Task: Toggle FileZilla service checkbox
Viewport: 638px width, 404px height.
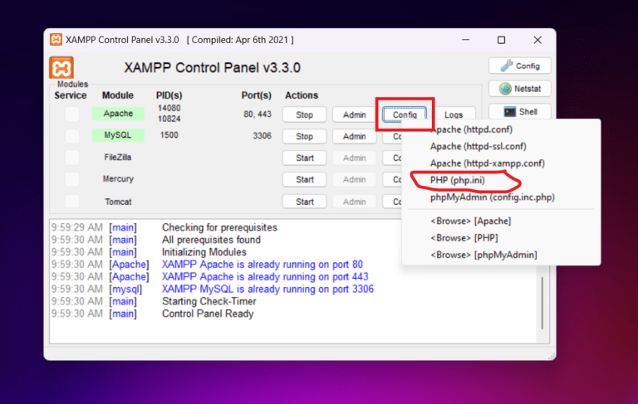Action: pos(72,158)
